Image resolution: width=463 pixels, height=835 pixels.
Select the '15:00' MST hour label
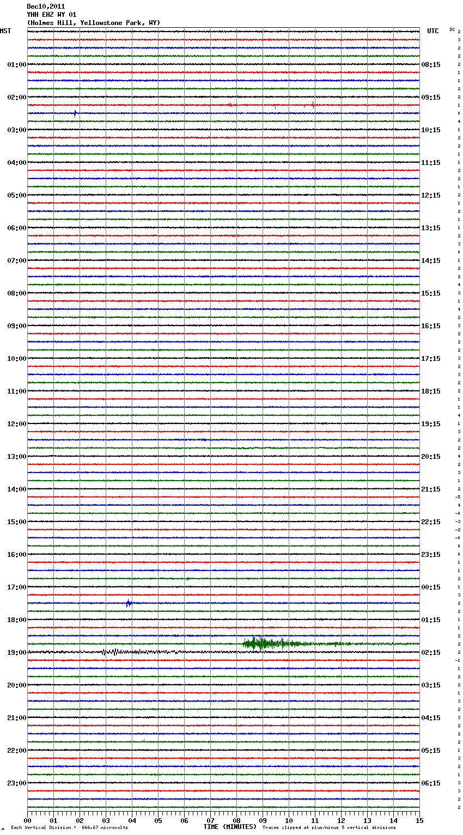[x=17, y=522]
